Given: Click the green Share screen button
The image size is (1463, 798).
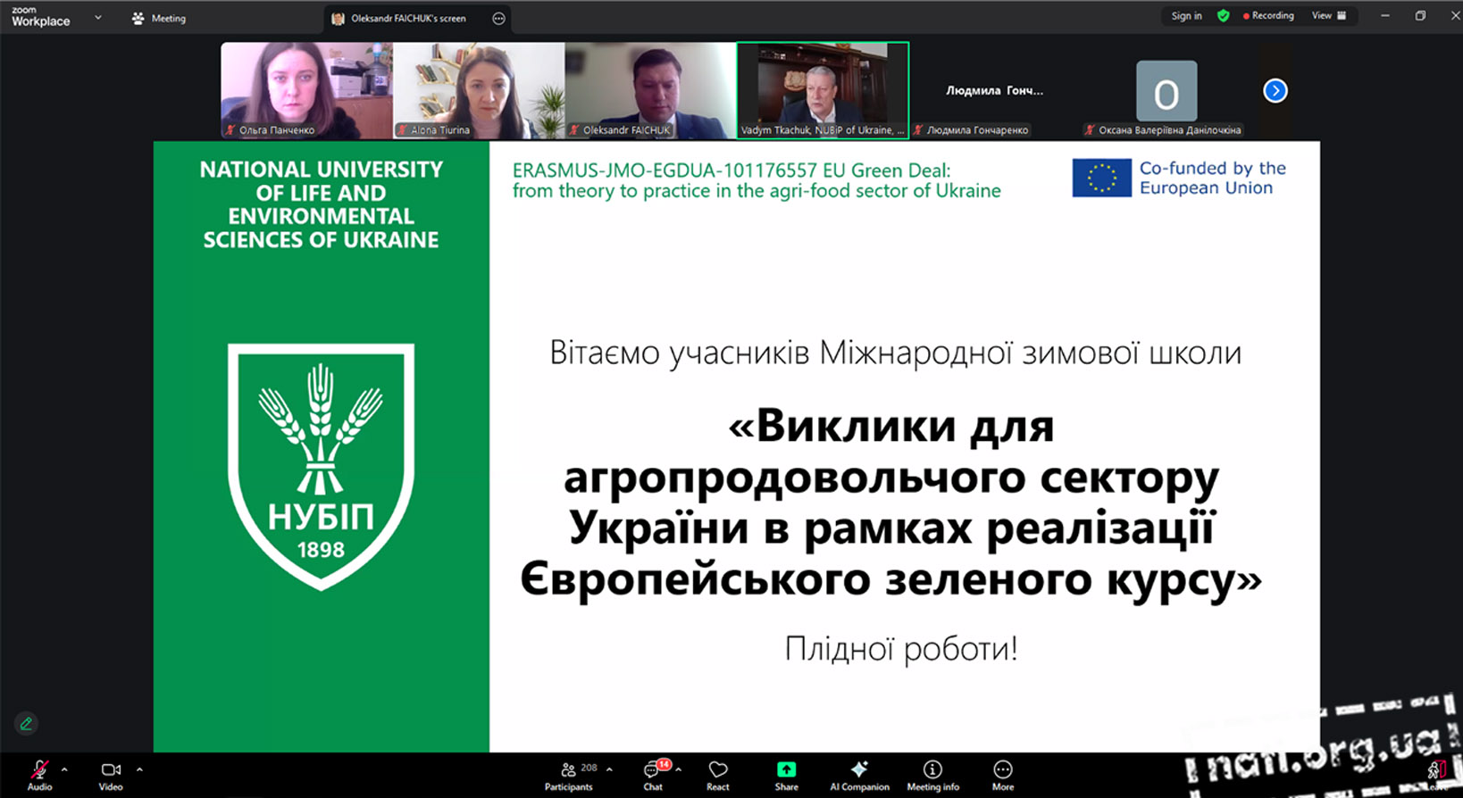Looking at the screenshot, I should coord(786,774).
